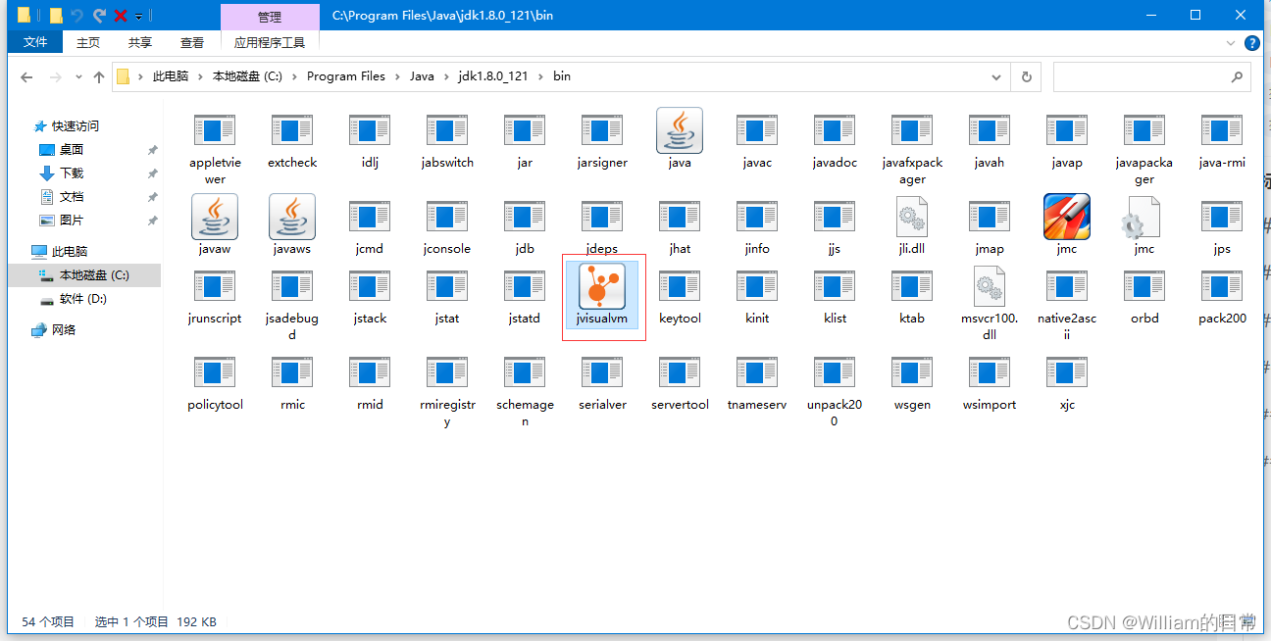Click the red delete X toolbar icon
The width and height of the screenshot is (1271, 641).
[x=121, y=16]
